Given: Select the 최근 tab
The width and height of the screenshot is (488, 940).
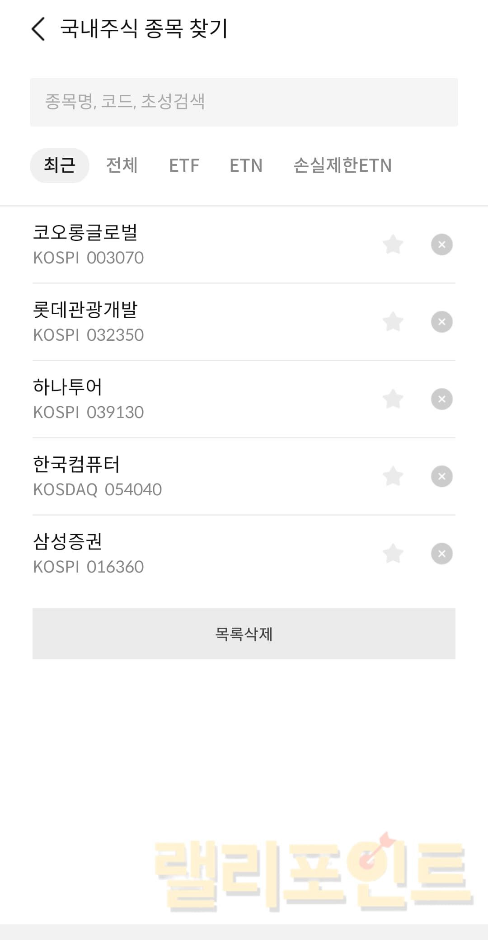Looking at the screenshot, I should 60,165.
